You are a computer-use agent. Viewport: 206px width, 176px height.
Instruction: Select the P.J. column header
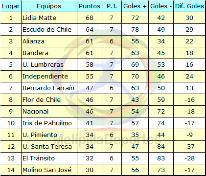(112, 6)
